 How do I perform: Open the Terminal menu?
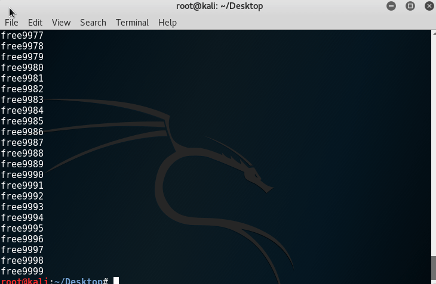(132, 23)
